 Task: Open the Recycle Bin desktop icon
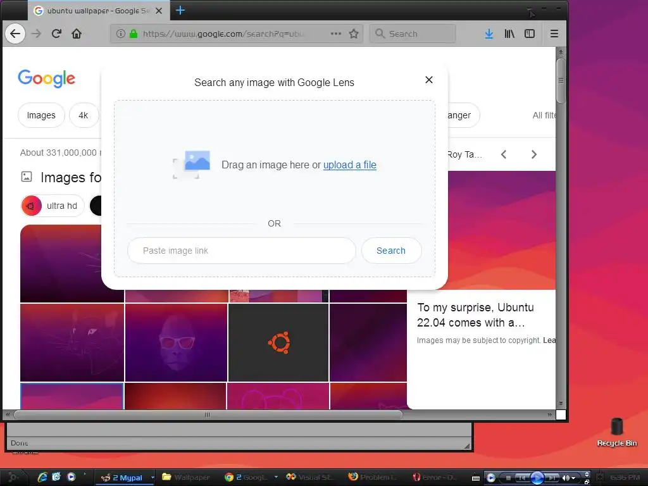616,432
